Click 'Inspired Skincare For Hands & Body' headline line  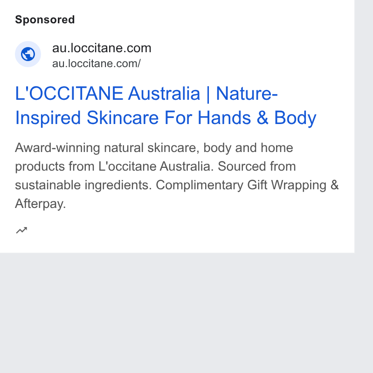(166, 118)
